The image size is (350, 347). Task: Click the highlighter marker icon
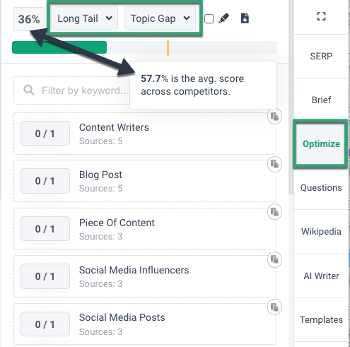click(223, 18)
